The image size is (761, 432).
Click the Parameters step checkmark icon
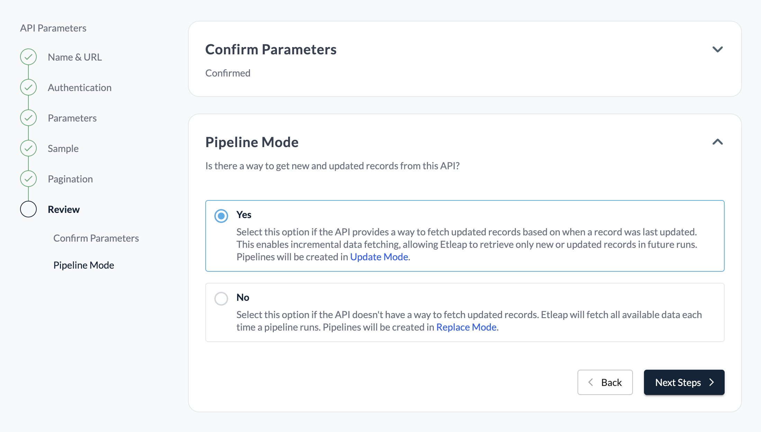coord(28,118)
